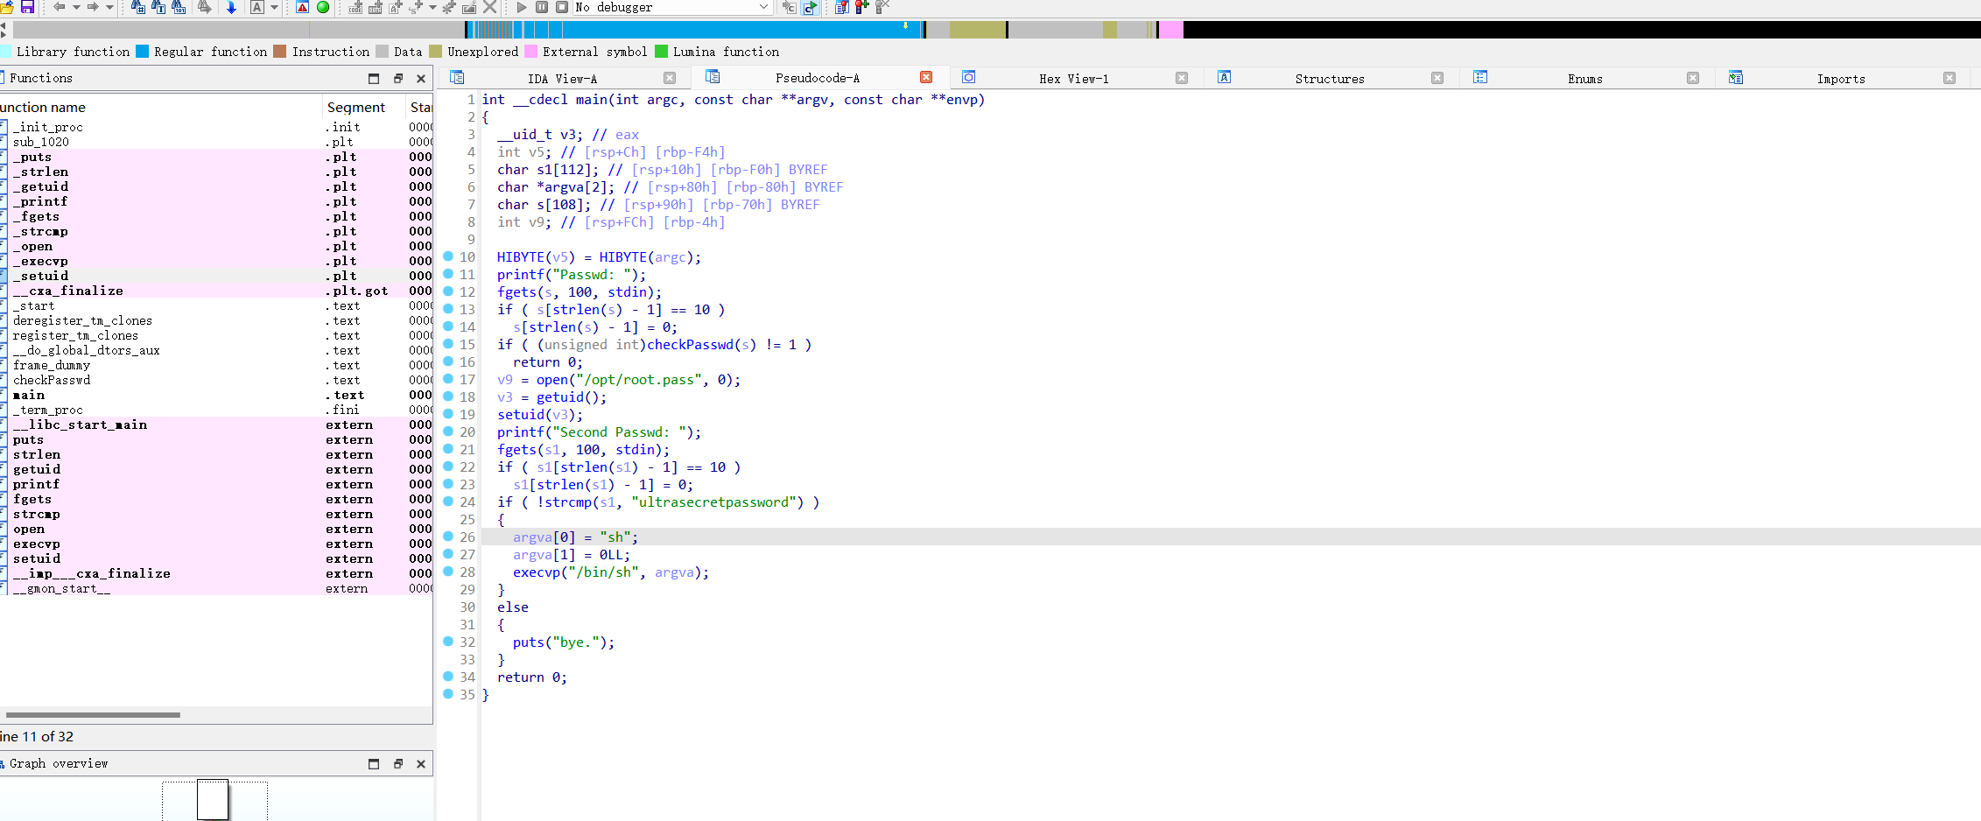Click the convert to data icon

[x=376, y=7]
